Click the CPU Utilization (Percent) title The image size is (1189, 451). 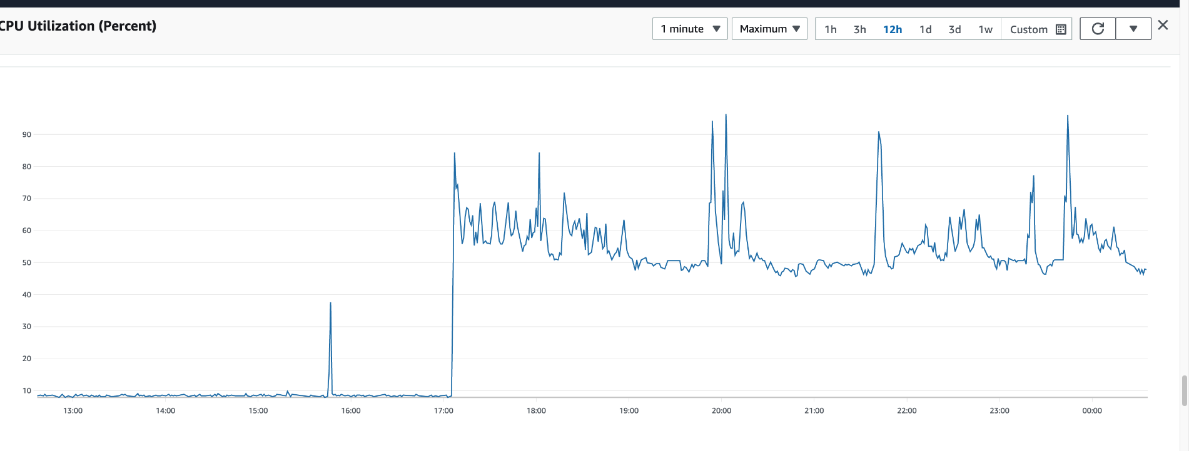point(78,26)
